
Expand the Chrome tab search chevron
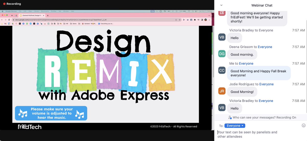click(x=209, y=16)
